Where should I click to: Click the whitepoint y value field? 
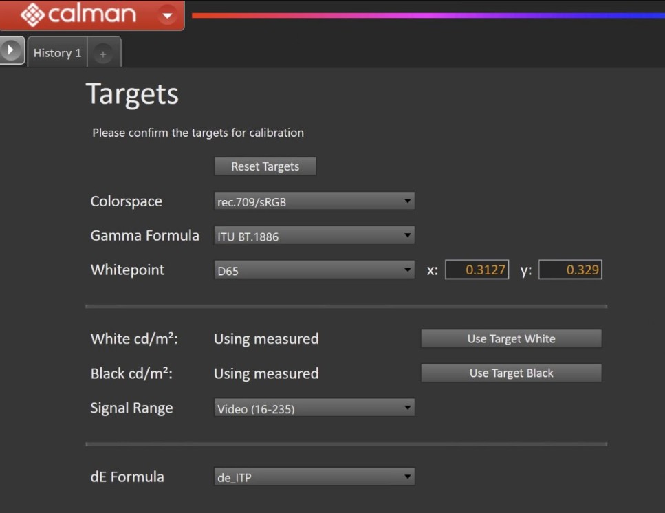pos(570,270)
